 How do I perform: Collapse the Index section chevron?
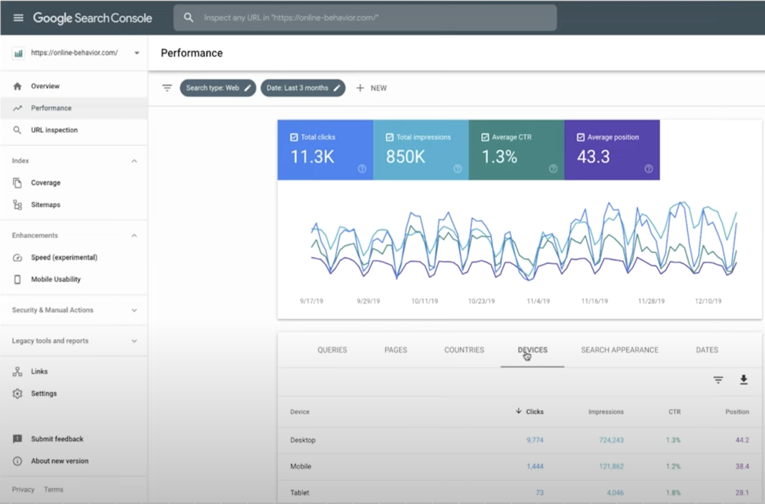point(134,161)
